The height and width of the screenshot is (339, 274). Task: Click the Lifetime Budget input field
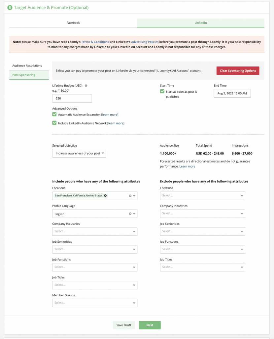pos(72,98)
